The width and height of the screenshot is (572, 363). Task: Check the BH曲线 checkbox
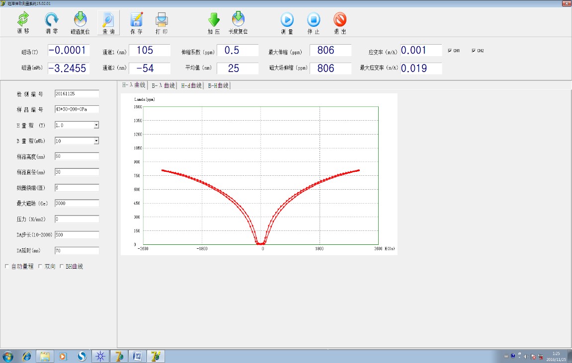tap(62, 266)
